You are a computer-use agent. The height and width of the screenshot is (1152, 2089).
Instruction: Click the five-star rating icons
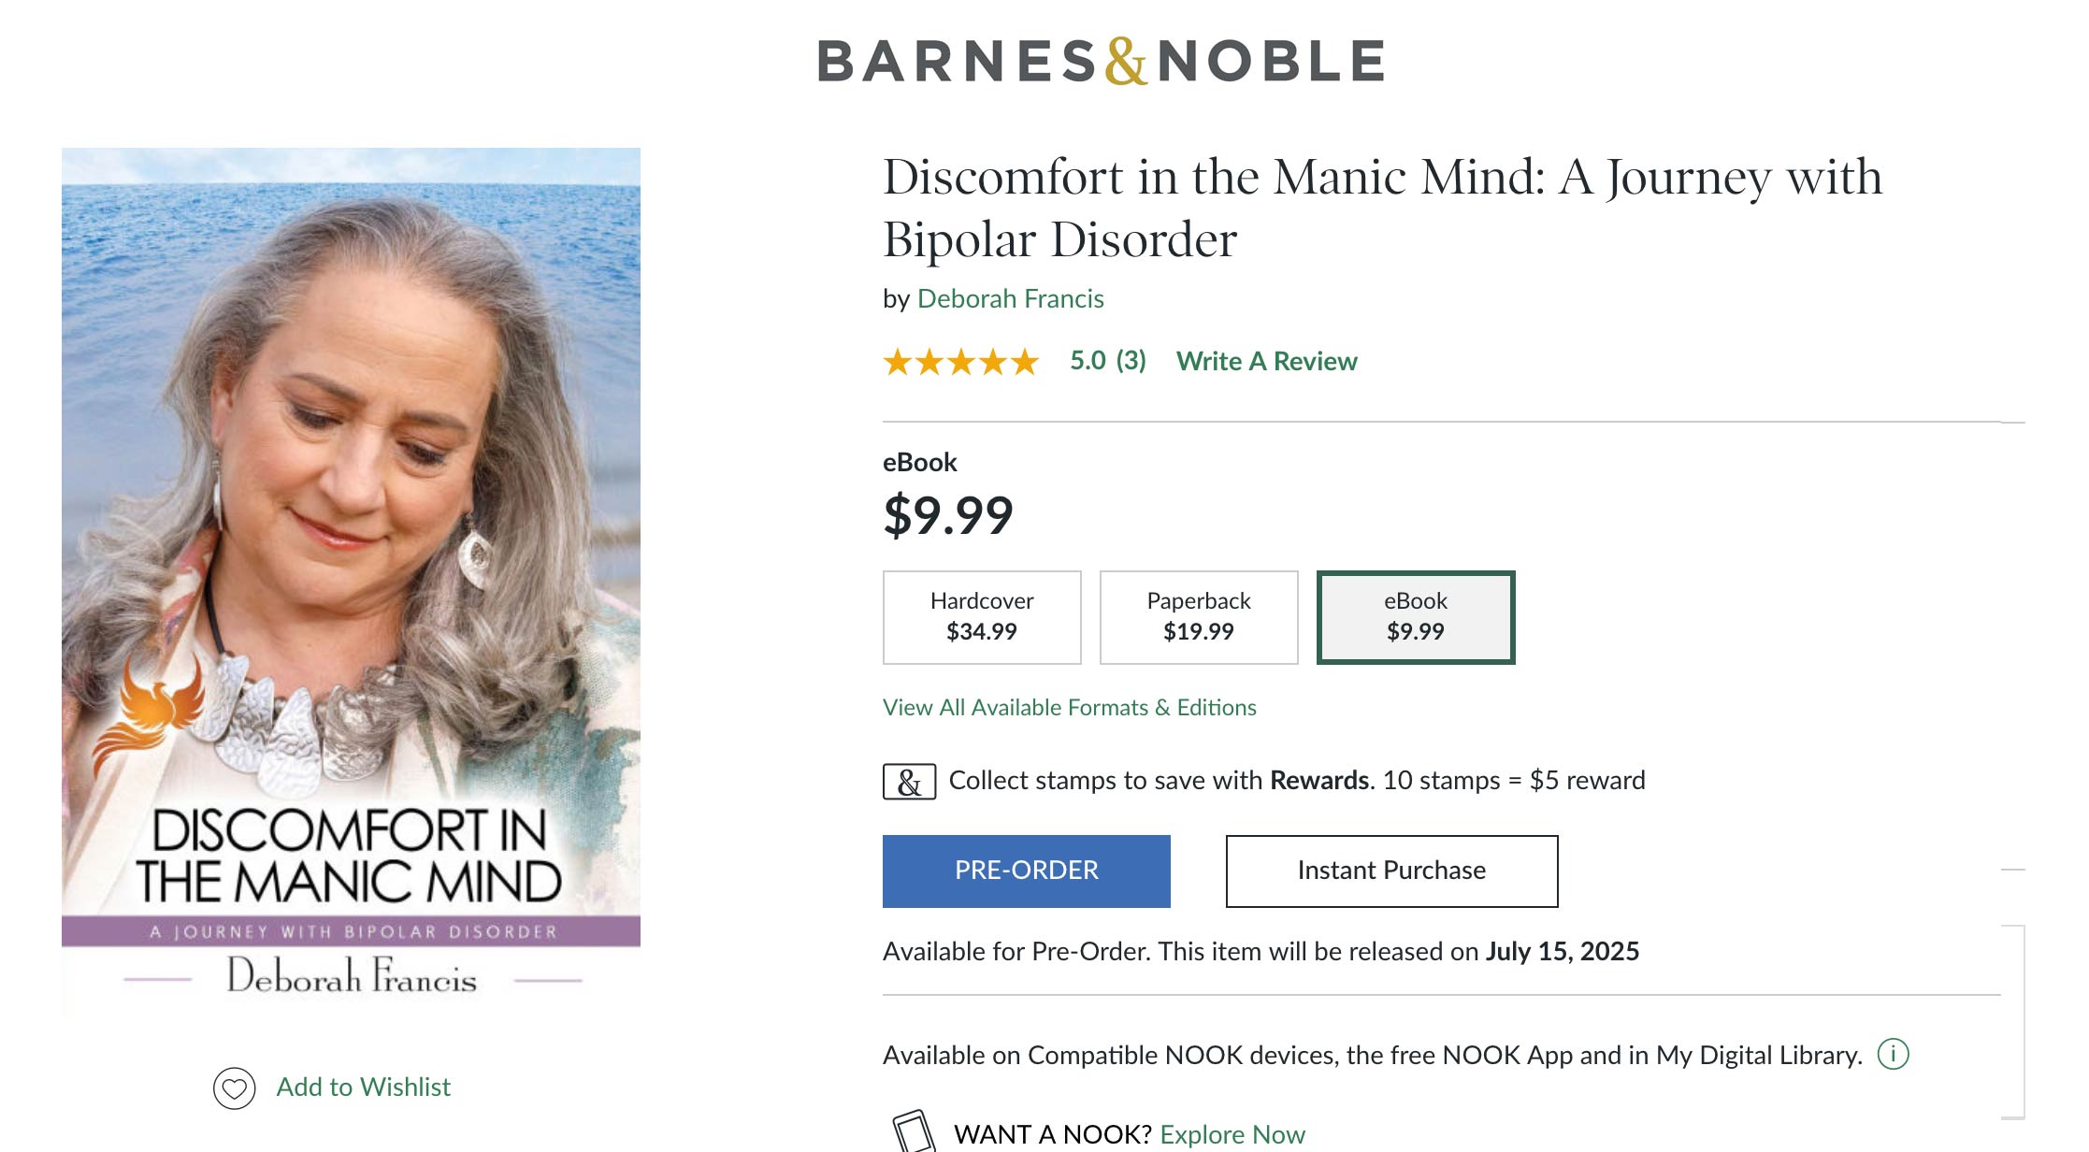click(961, 362)
